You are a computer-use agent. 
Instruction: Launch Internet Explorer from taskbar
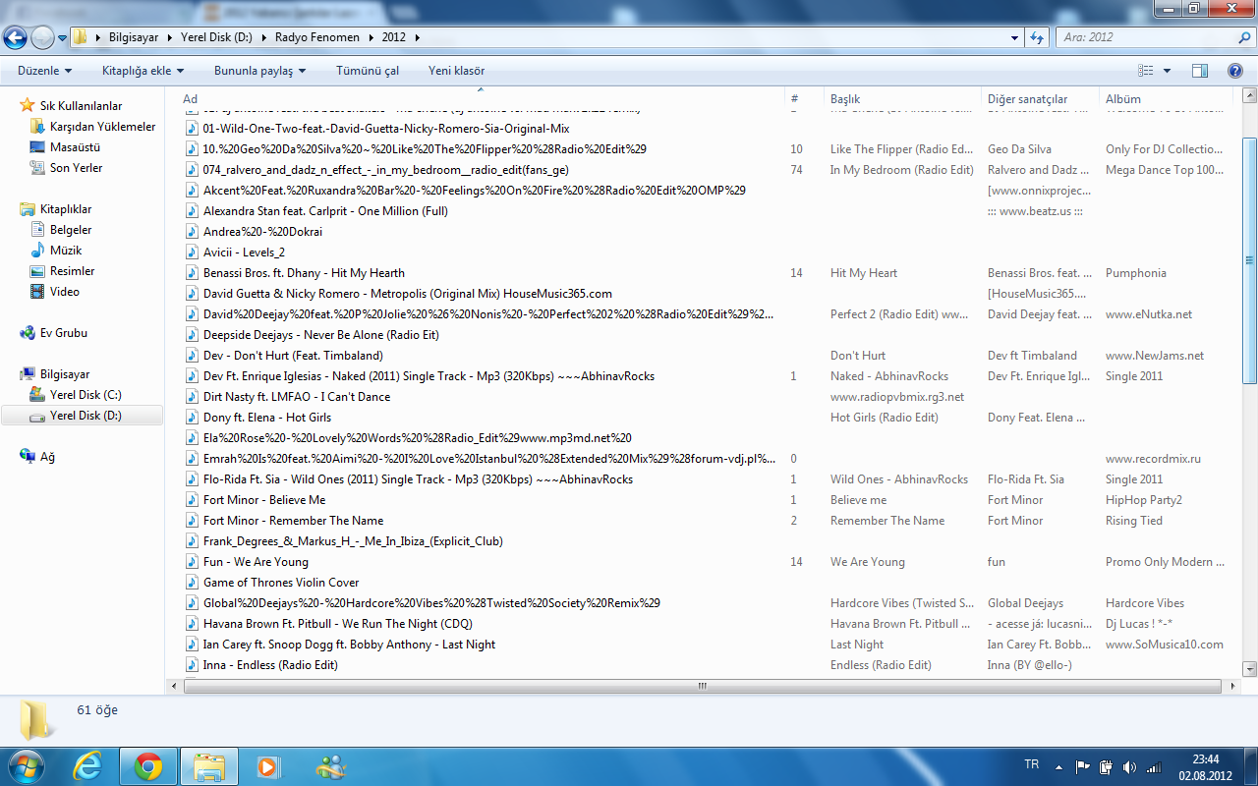(87, 766)
